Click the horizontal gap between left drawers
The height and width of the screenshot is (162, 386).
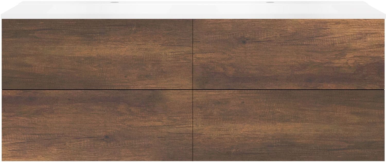(97, 90)
